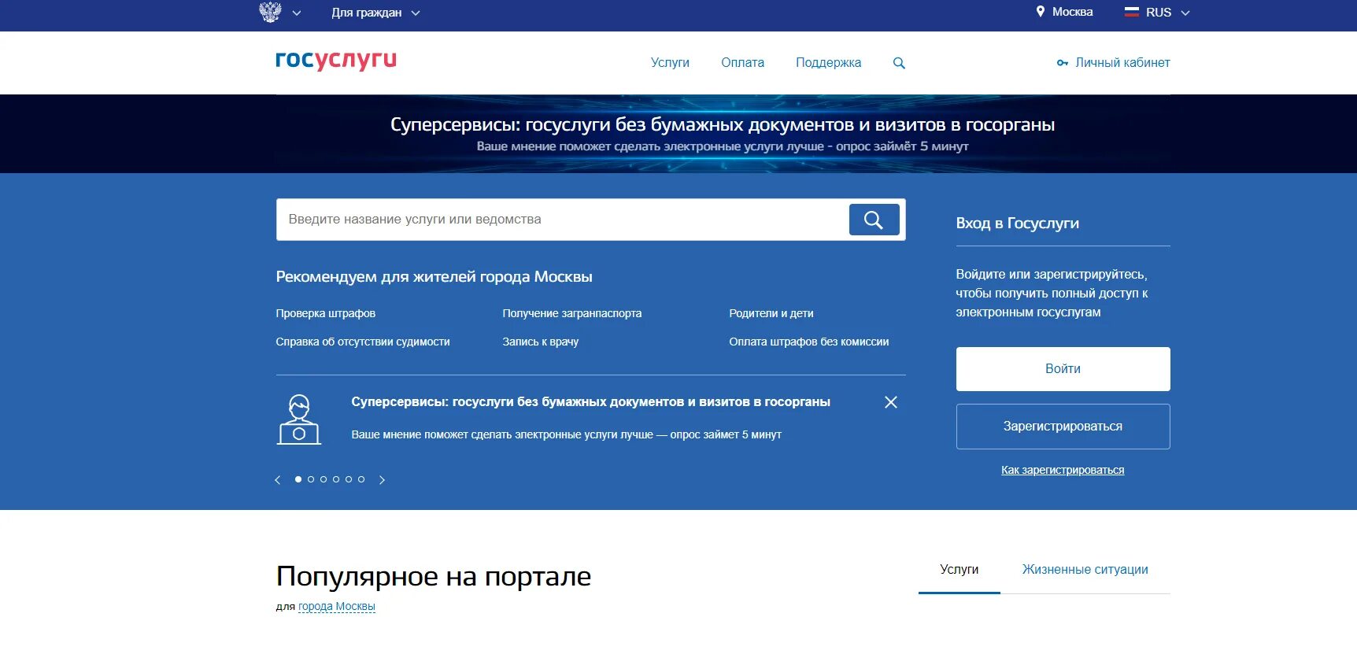Switch to the Жизненные ситуации tab
This screenshot has width=1357, height=654.
(x=1085, y=570)
